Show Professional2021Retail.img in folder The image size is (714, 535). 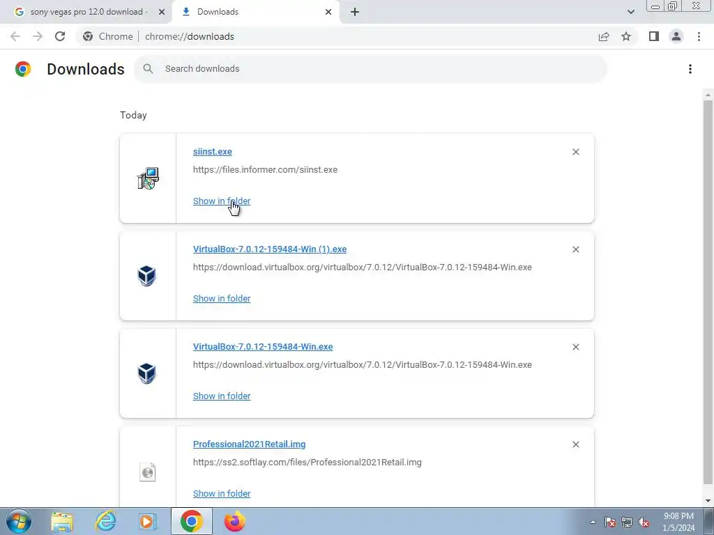click(x=222, y=494)
